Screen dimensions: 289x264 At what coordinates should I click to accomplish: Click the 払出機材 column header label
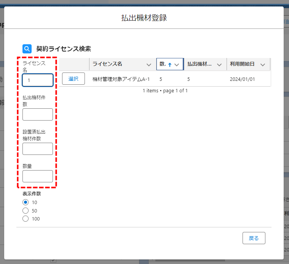(200, 64)
